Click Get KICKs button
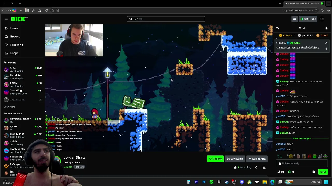This screenshot has width=332, height=186. [308, 19]
